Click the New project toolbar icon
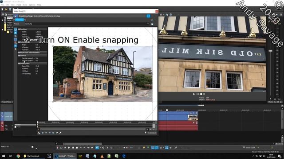284x159 pixels. point(2,9)
